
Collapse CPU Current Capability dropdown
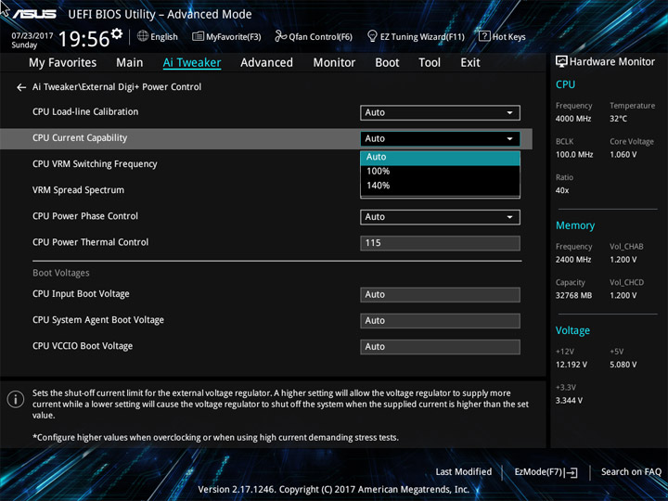[440, 139]
